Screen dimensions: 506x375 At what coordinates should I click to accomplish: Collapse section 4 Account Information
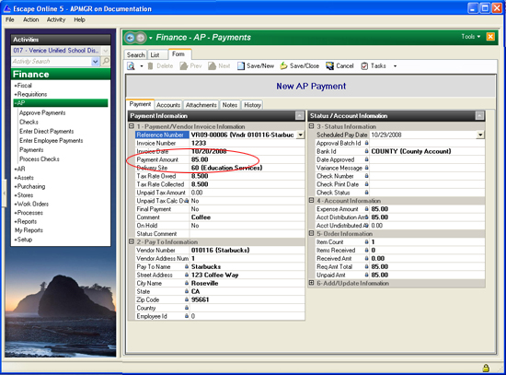tap(311, 201)
